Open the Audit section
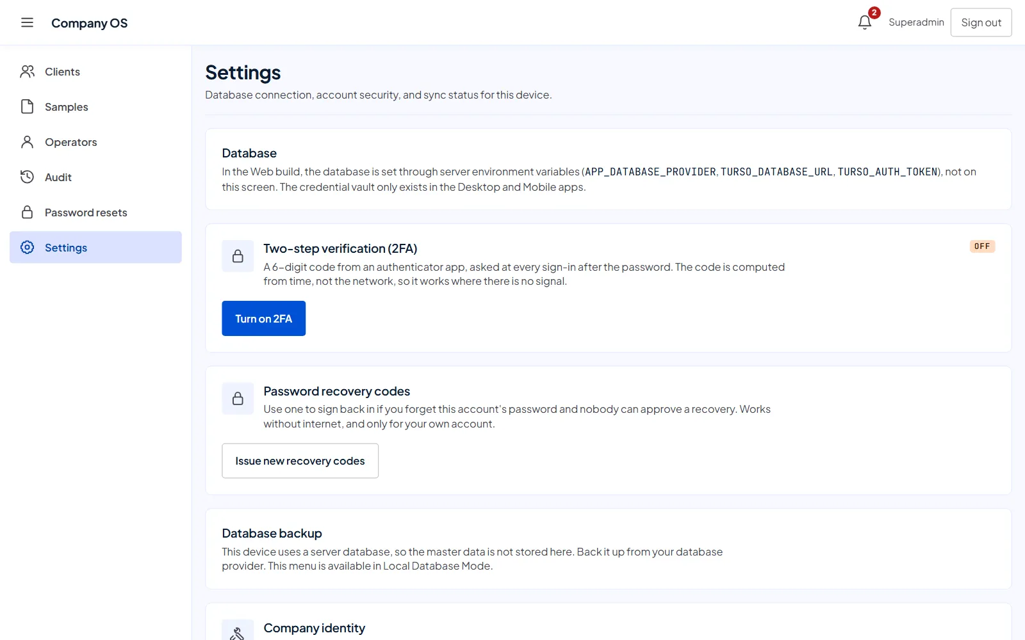This screenshot has height=640, width=1025. (x=95, y=177)
